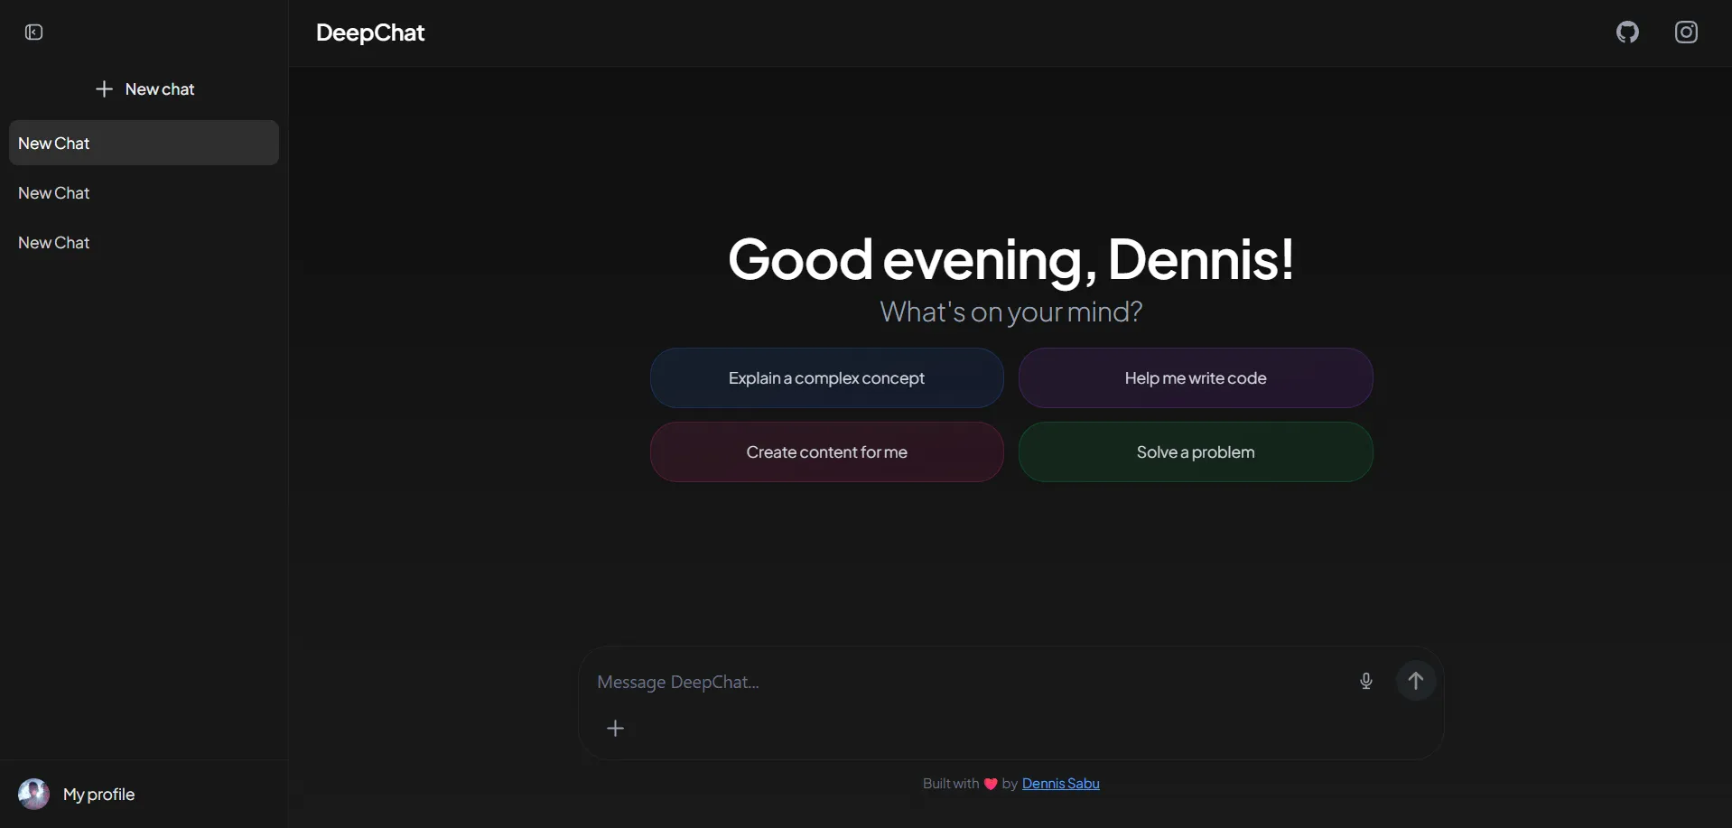Focus the Message DeepChat input field

point(903,682)
